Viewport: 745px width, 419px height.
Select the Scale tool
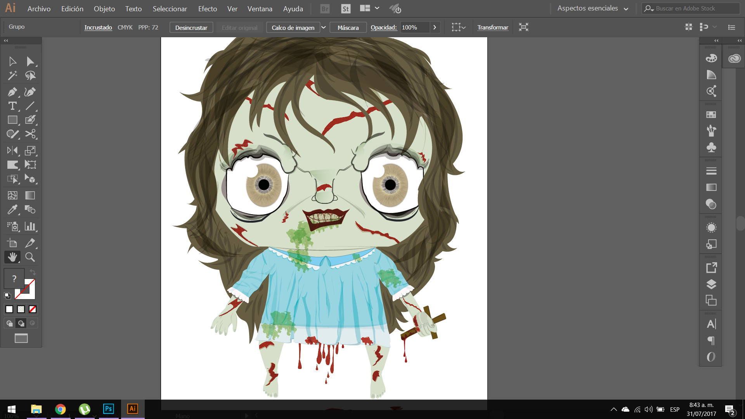pos(30,151)
